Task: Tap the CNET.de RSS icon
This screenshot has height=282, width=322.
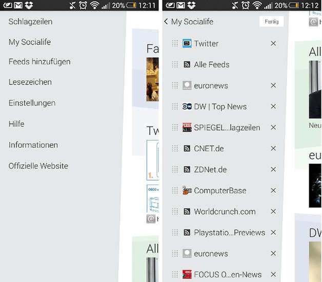Action: (187, 148)
